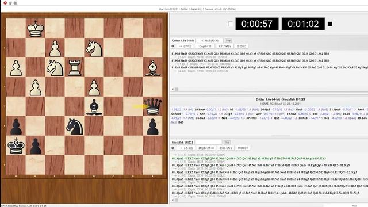Select the black pawn on a6

(x=152, y=126)
